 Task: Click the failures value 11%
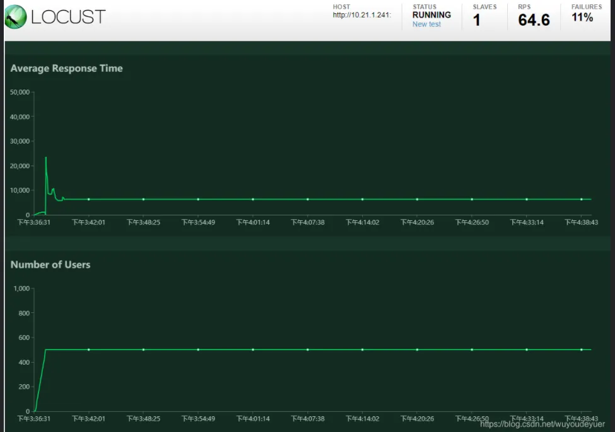[x=582, y=17]
